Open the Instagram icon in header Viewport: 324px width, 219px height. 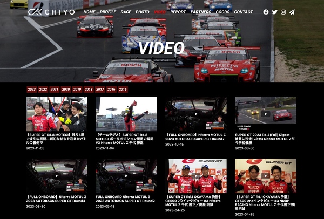coord(283,12)
